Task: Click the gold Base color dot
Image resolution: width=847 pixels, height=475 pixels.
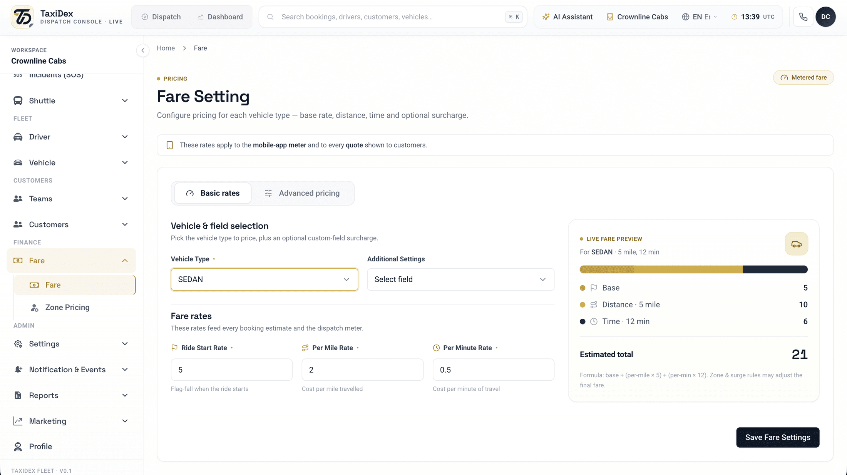Action: (583, 288)
